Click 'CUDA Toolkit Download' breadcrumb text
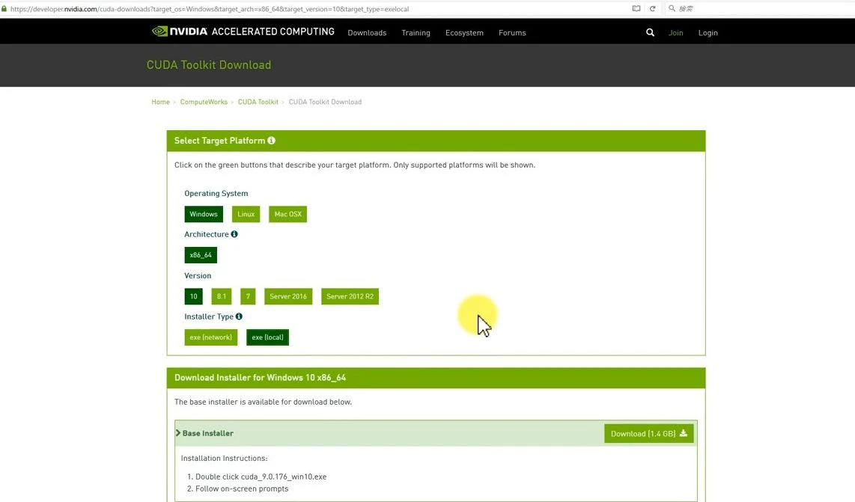 325,102
